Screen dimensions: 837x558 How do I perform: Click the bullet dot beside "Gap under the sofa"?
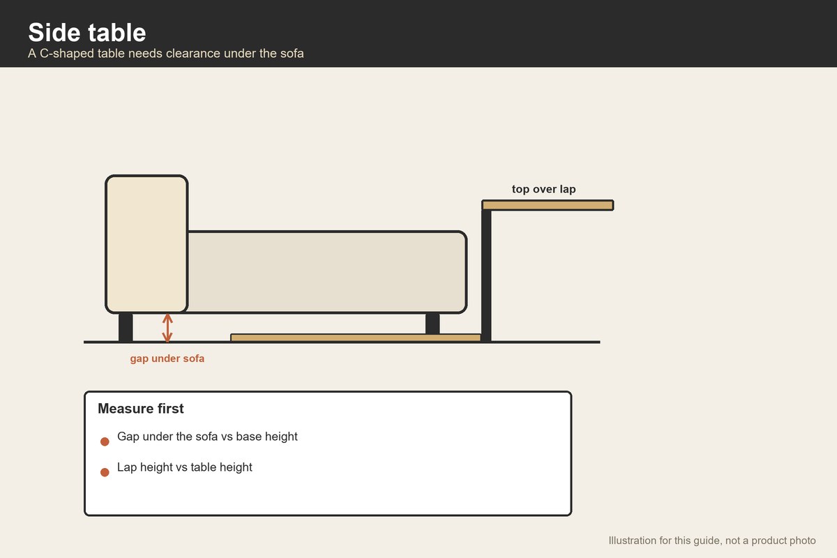click(x=105, y=442)
